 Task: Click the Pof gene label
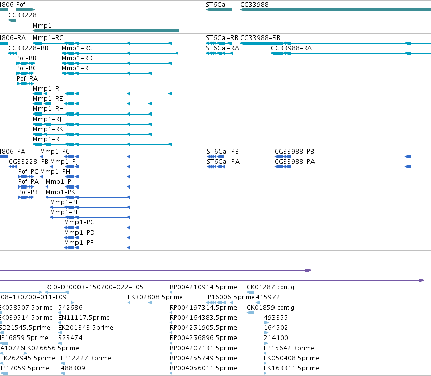click(x=21, y=5)
